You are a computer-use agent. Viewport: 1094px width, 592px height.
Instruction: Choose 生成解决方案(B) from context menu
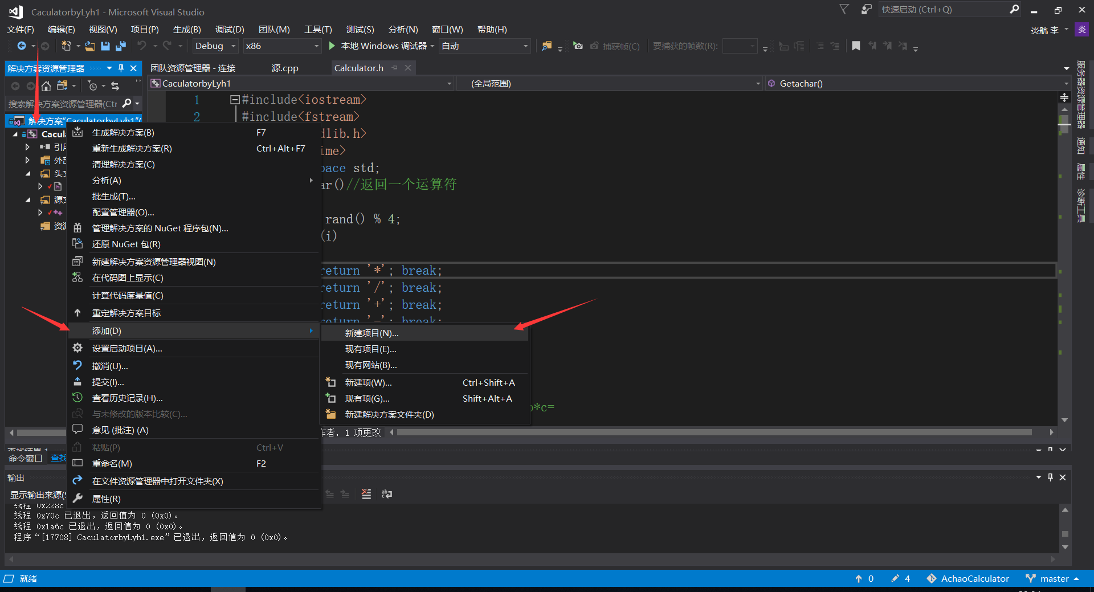[x=194, y=133]
